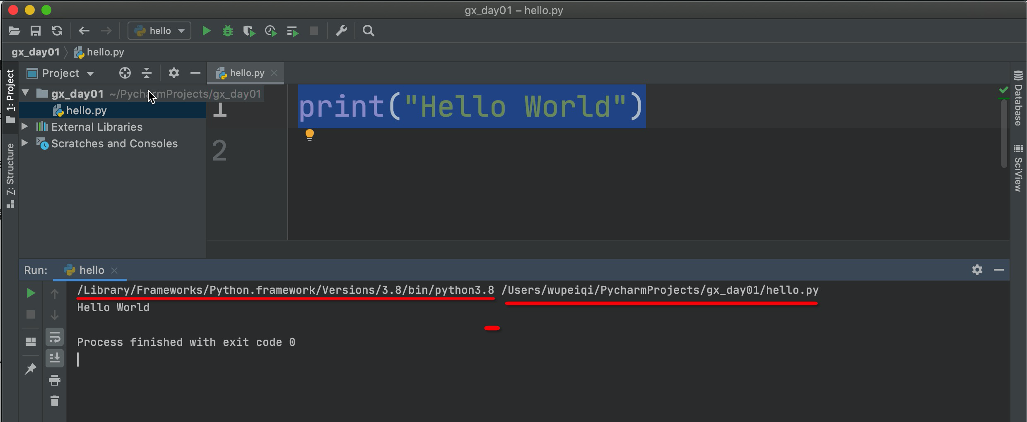Click gx_day01 in the breadcrumb bar
The height and width of the screenshot is (422, 1027).
(x=36, y=52)
